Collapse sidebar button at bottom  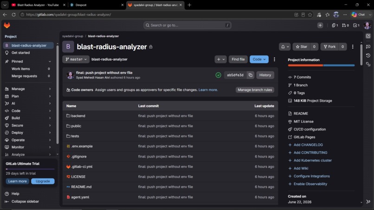pyautogui.click(x=25, y=201)
